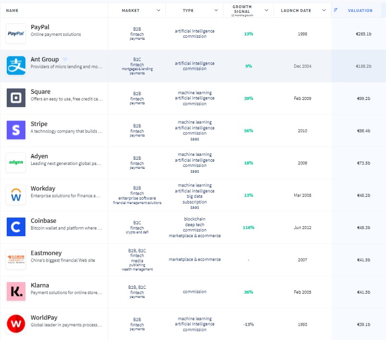The height and width of the screenshot is (340, 386).
Task: Click Coinbase's 116% growth signal
Action: (x=248, y=228)
